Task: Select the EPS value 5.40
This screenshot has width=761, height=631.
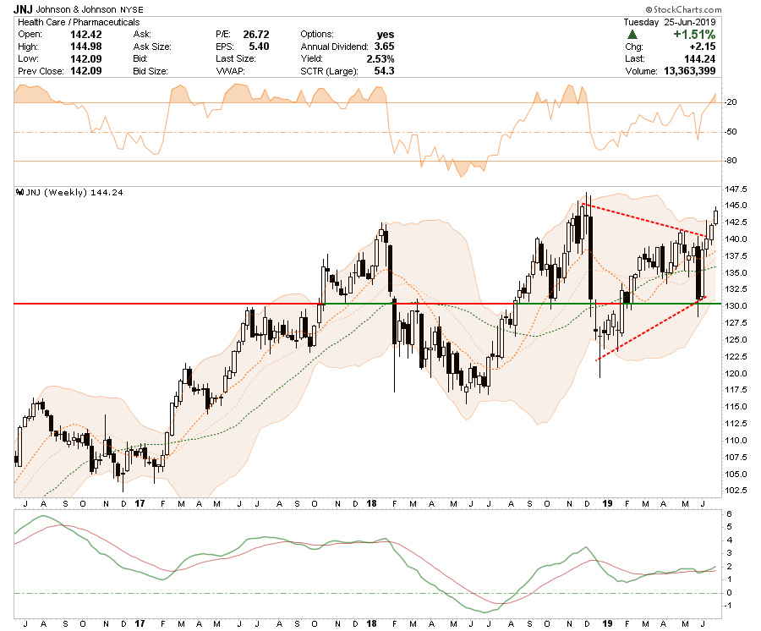Action: point(259,47)
